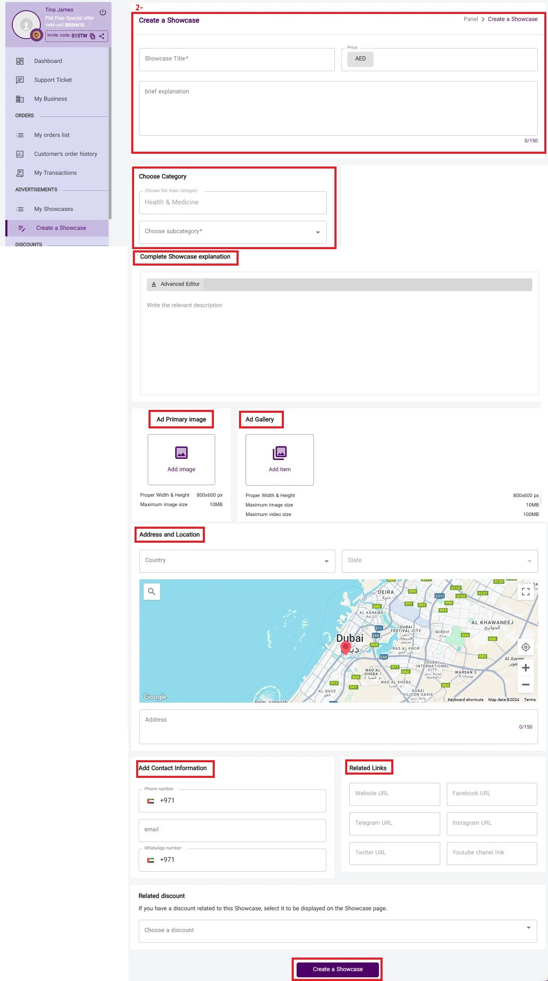Image resolution: width=548 pixels, height=981 pixels.
Task: Click Add Item in Ad Gallery
Action: 279,460
